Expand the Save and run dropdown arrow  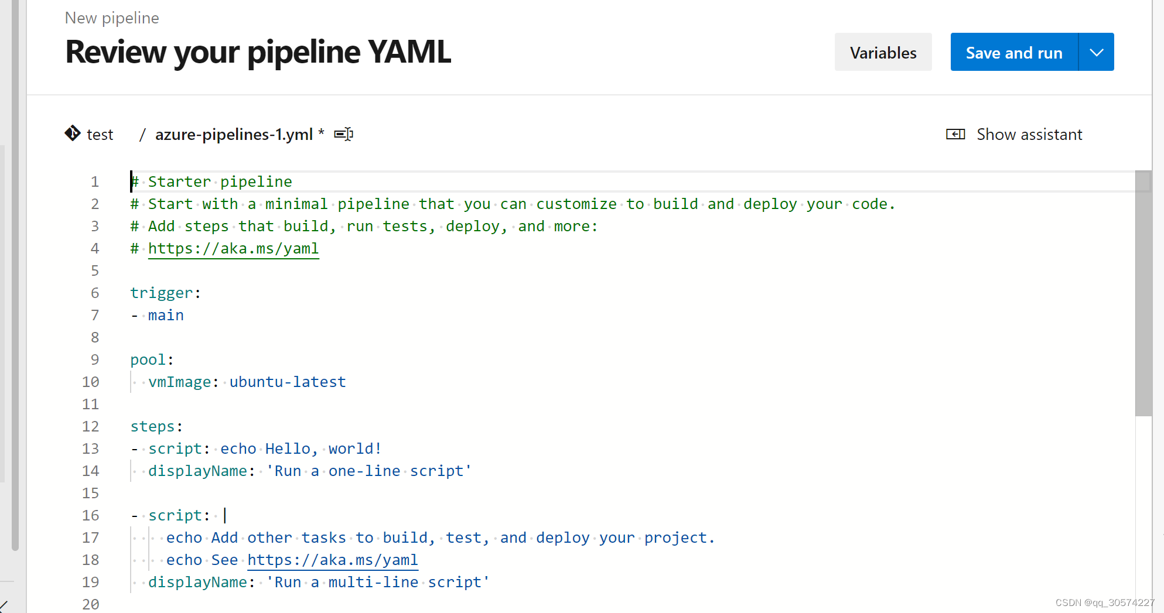(x=1096, y=52)
